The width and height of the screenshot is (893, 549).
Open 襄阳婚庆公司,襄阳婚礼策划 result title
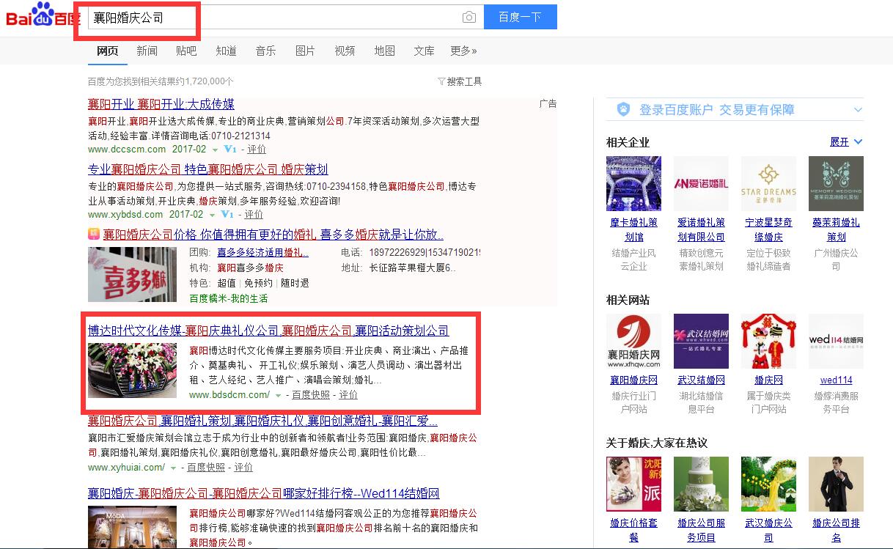(x=262, y=421)
